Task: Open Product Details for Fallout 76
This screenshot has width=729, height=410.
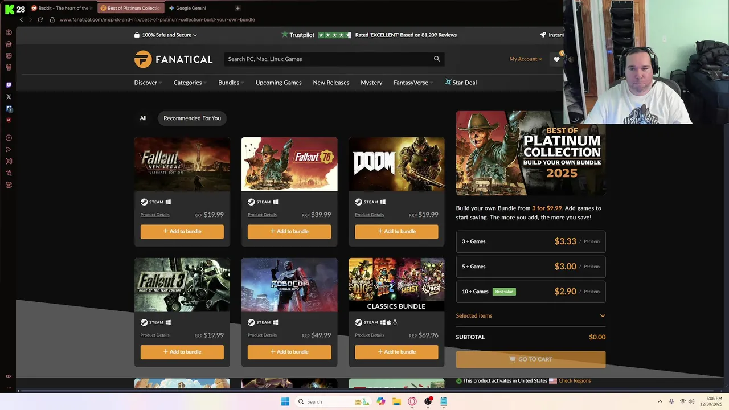Action: pyautogui.click(x=262, y=215)
